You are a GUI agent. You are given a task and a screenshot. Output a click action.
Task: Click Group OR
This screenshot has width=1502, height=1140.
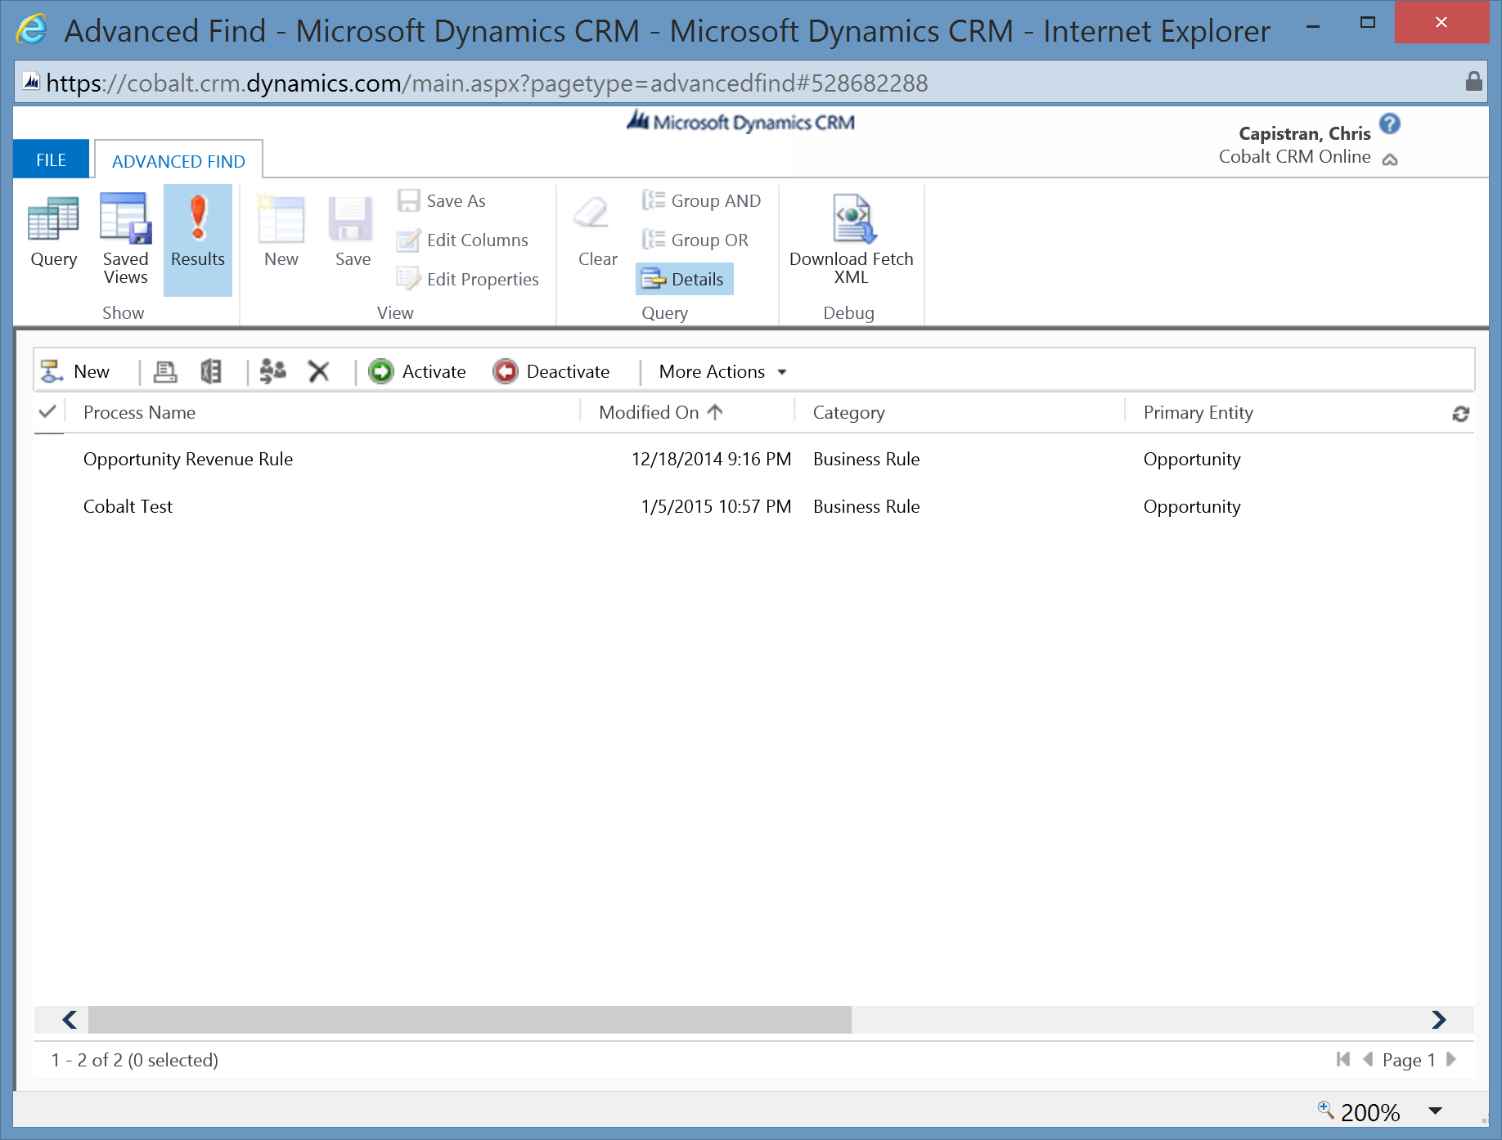695,240
